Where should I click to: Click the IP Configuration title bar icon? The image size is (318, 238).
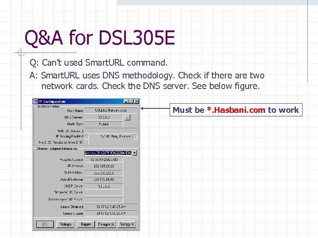(35, 101)
